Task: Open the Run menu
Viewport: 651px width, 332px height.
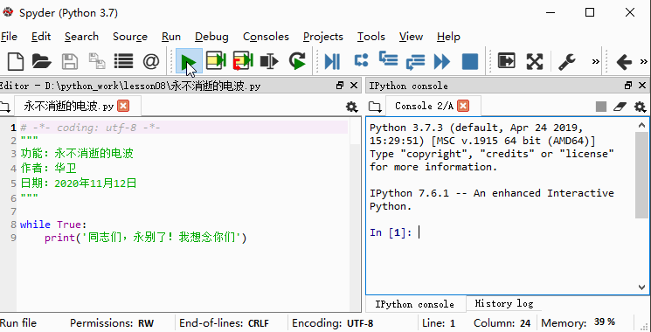Action: tap(171, 37)
